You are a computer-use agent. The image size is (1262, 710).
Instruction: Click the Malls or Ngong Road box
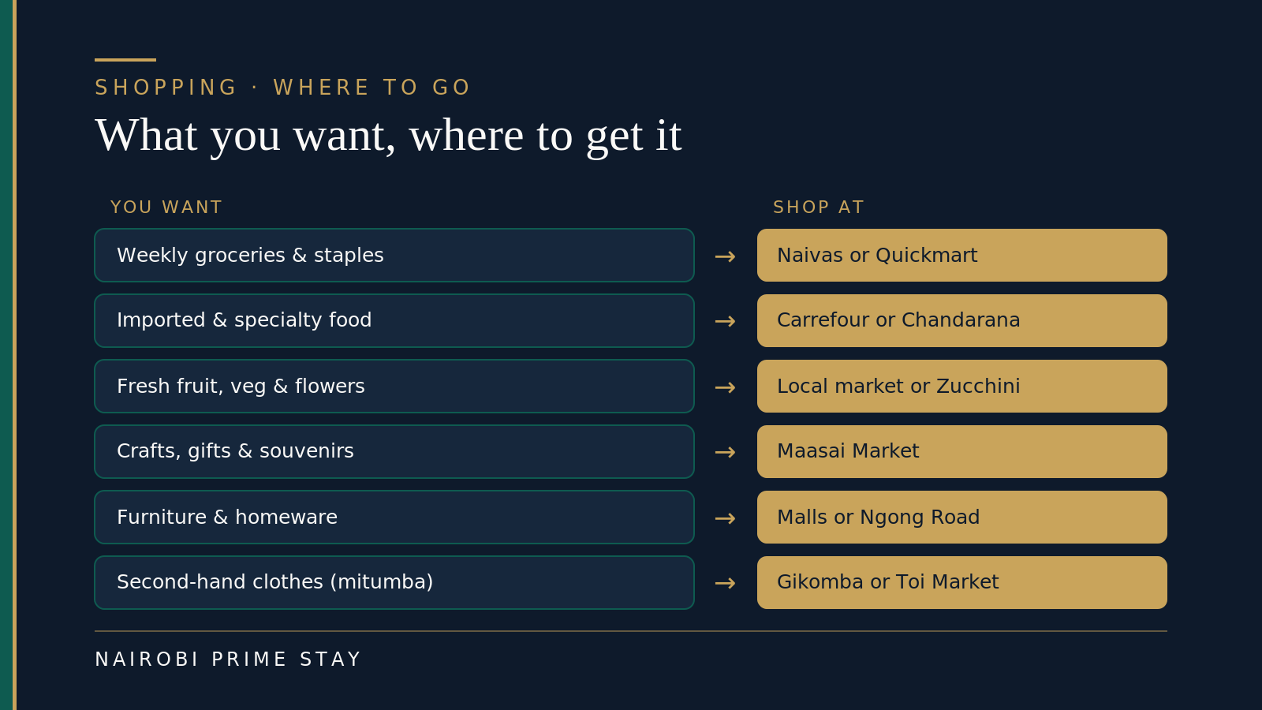[x=962, y=517]
